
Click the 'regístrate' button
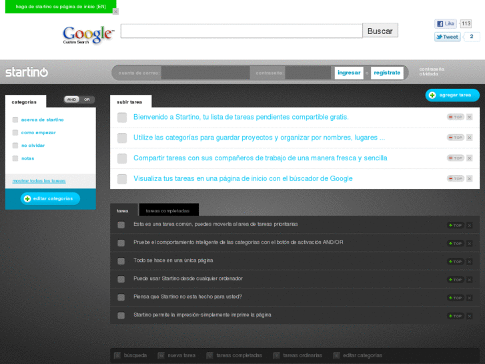pyautogui.click(x=387, y=73)
